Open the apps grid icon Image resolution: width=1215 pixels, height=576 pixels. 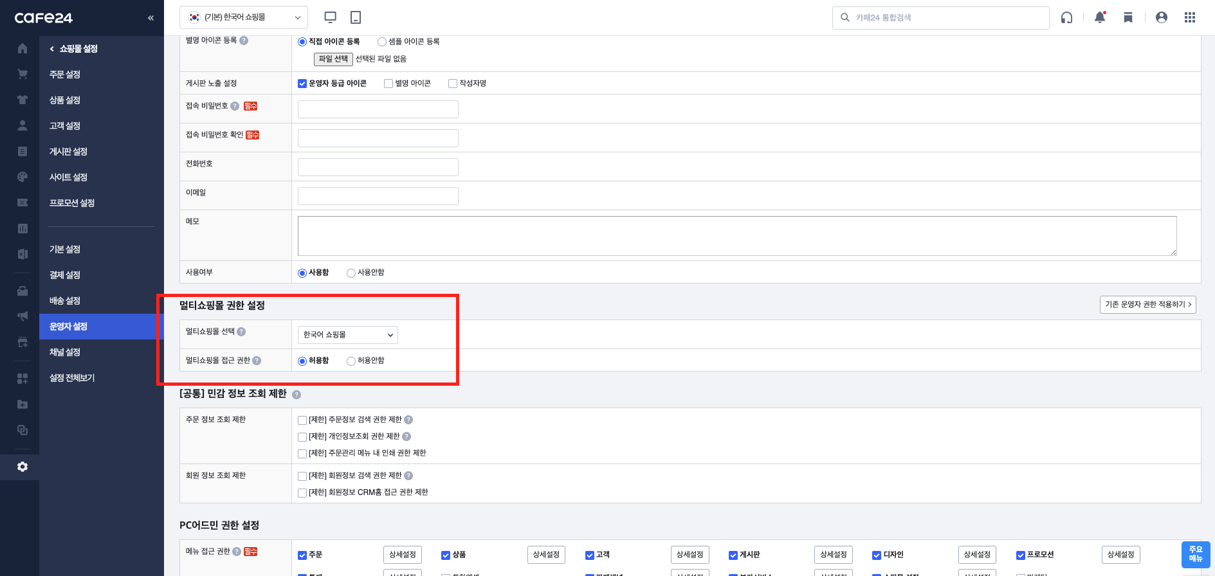point(1189,17)
